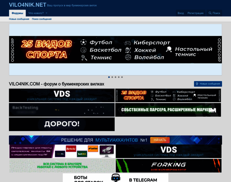Screen dimensions: 231x182
Task: Open Новые сообщения sub-navigation link
Action: pos(19,19)
